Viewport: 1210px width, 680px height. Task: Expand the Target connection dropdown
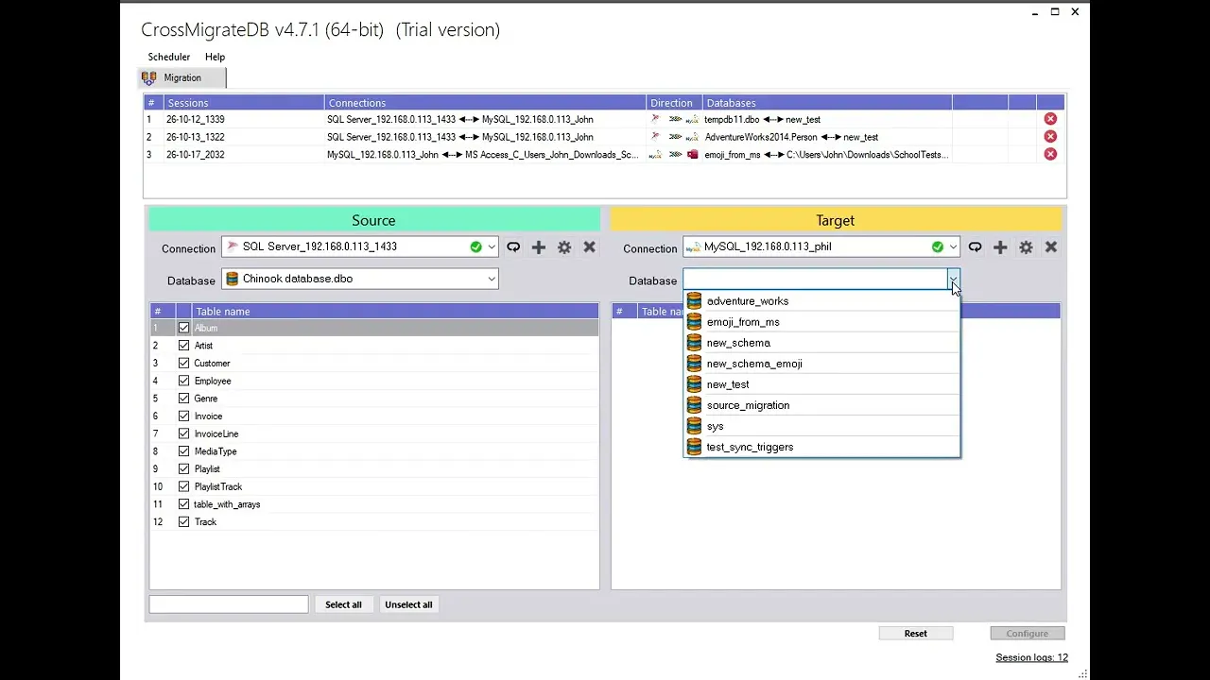point(953,246)
